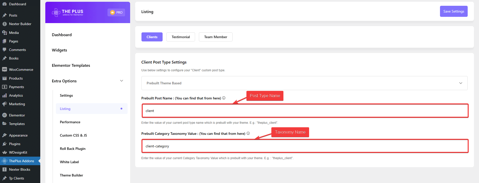This screenshot has height=183, width=479.
Task: Click the WooCommerce icon in sidebar
Action: (x=4, y=70)
